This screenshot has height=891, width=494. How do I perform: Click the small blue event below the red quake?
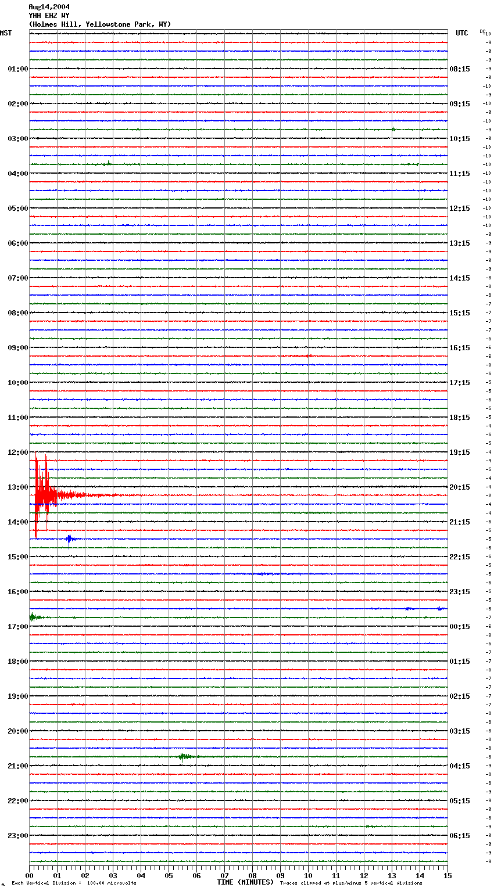70,540
